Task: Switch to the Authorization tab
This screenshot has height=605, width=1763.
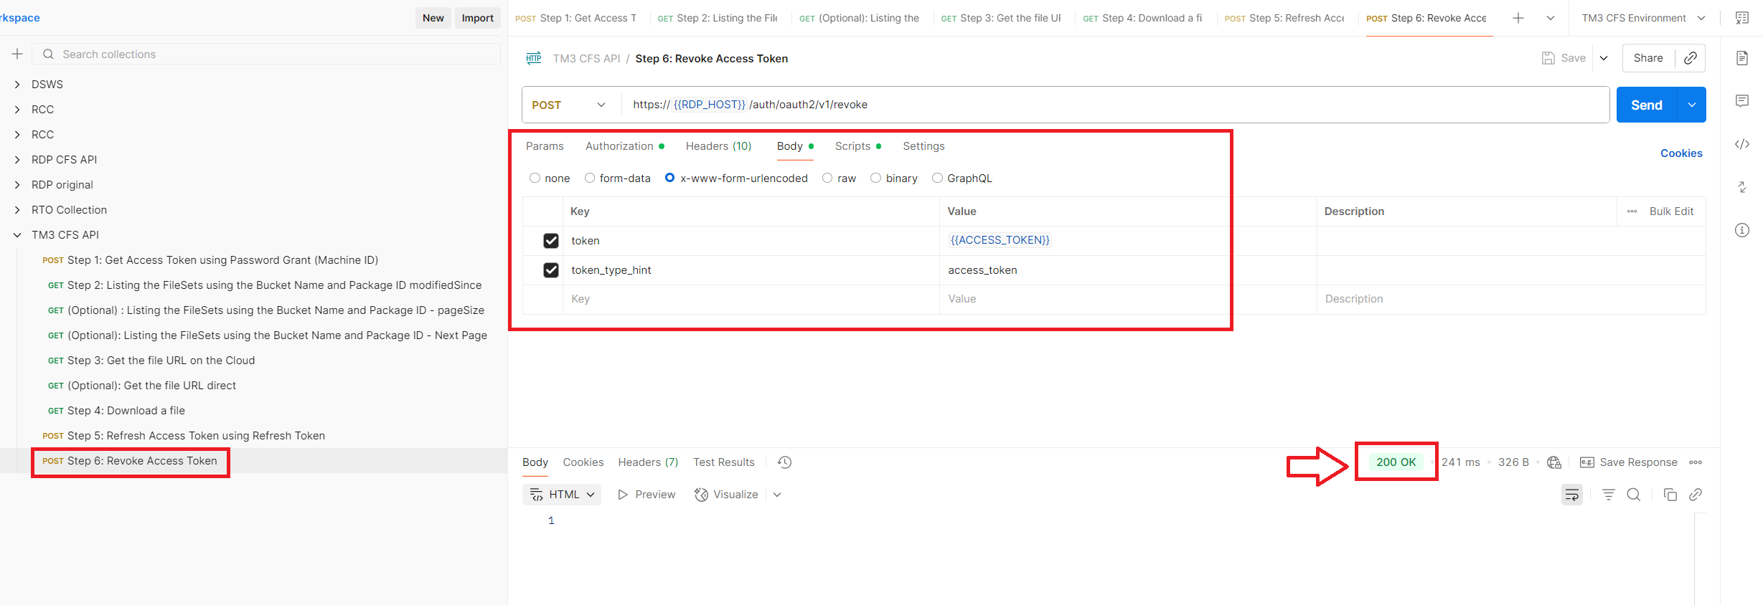Action: (x=619, y=146)
